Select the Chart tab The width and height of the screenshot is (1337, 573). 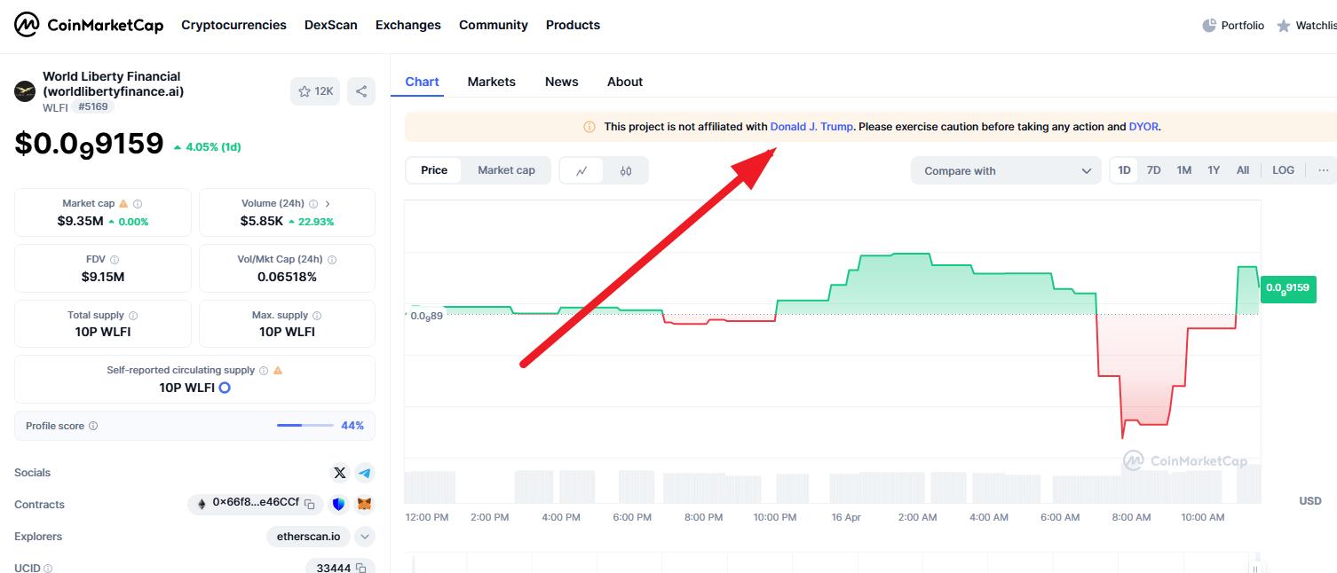click(x=423, y=82)
